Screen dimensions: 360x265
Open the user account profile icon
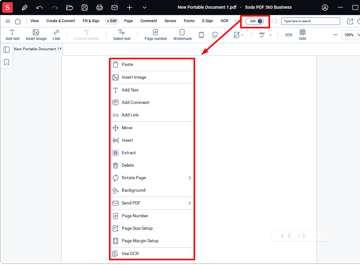click(325, 7)
